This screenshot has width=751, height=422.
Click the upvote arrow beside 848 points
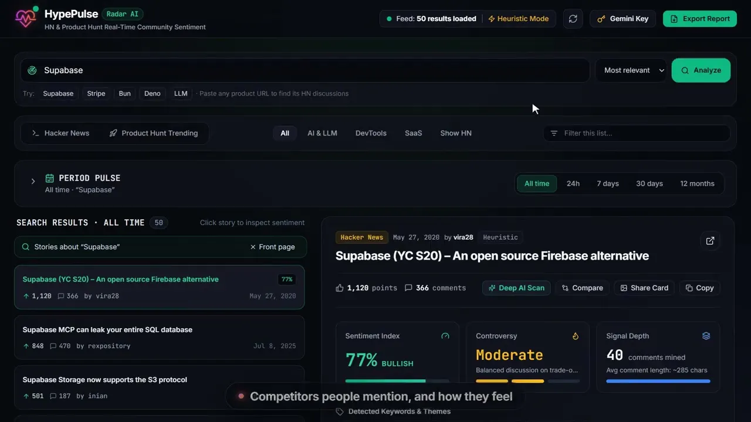coord(26,346)
